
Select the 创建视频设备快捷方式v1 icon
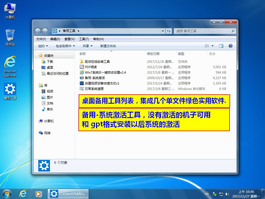[82, 83]
